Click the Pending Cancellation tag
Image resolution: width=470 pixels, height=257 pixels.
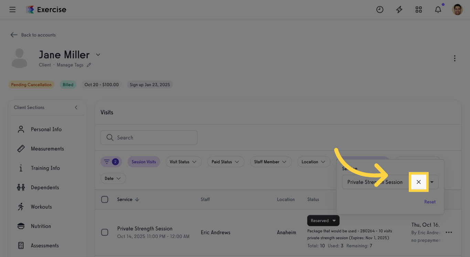[x=31, y=85]
